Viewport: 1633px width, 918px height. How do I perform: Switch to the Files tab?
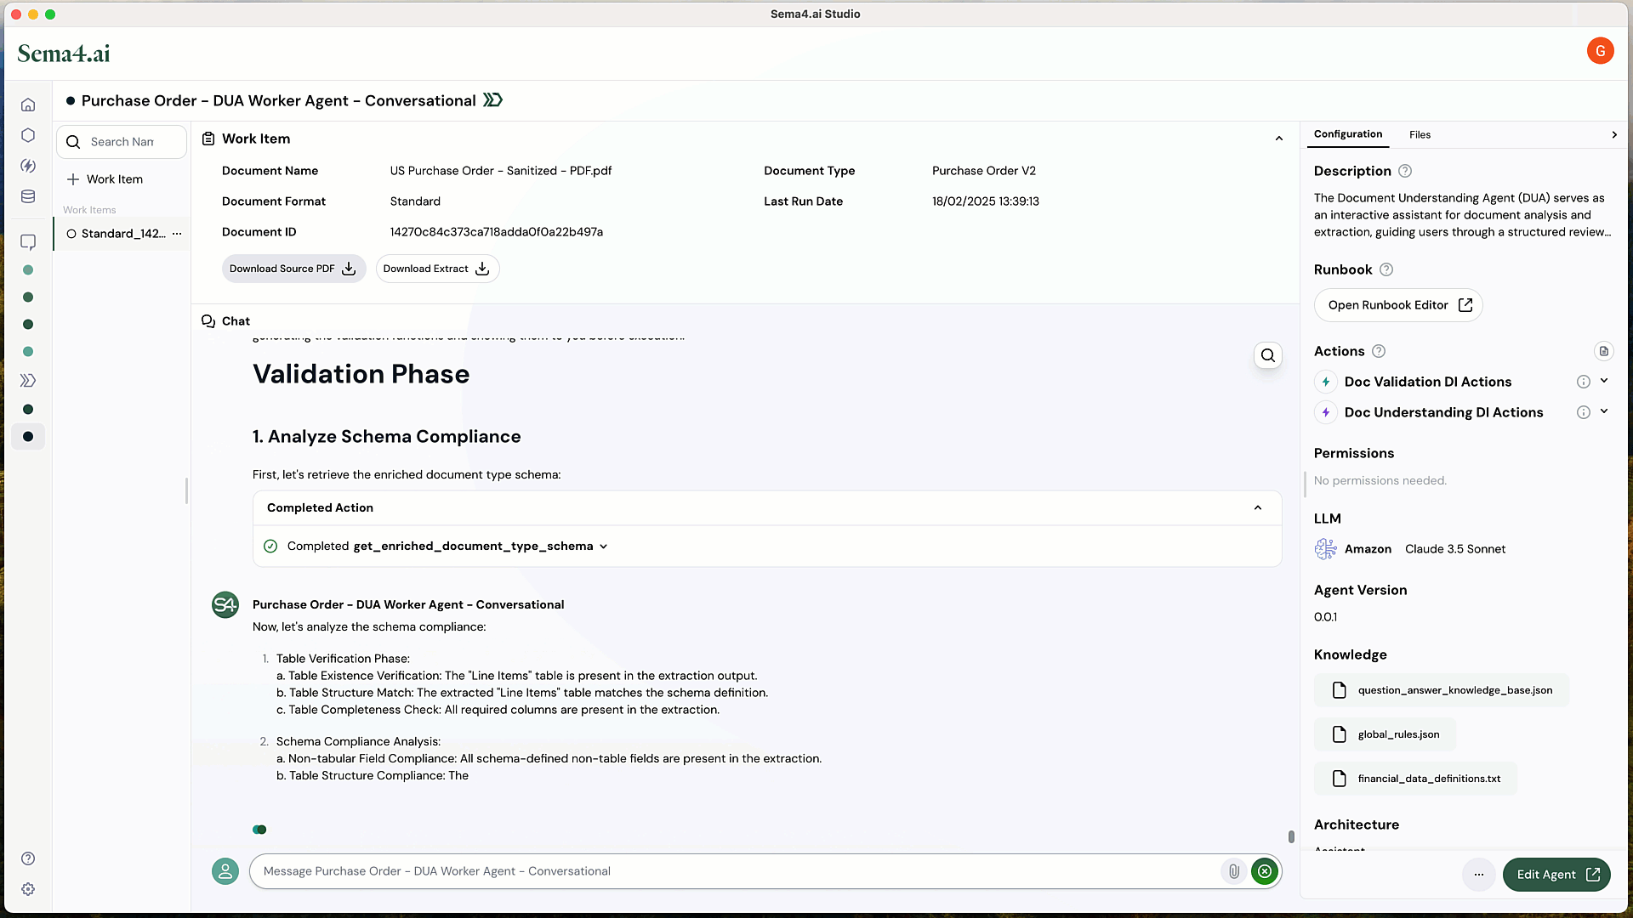tap(1420, 134)
